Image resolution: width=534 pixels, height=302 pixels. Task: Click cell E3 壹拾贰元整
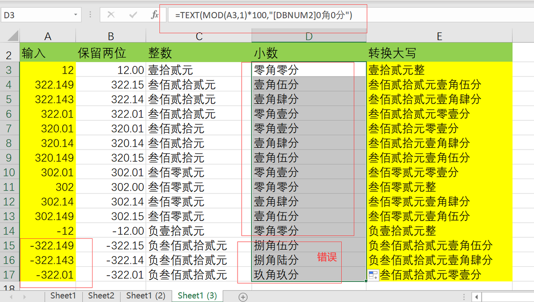[439, 69]
